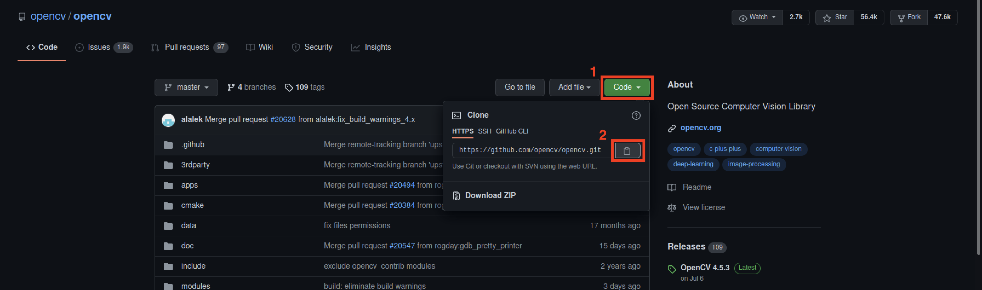Open the master branch selector dropdown

click(186, 87)
